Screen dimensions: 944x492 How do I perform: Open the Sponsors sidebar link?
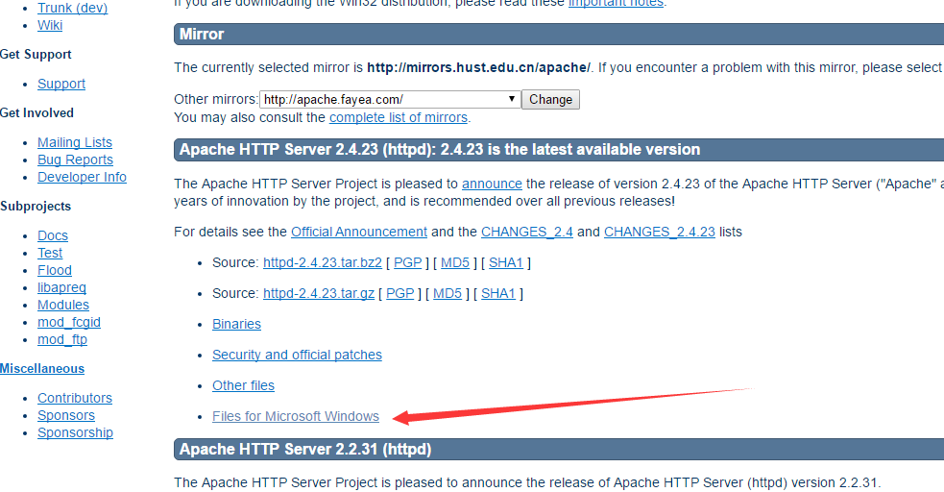(66, 415)
